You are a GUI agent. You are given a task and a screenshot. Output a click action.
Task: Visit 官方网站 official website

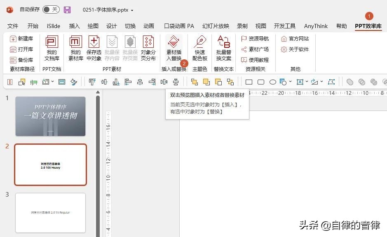click(295, 38)
